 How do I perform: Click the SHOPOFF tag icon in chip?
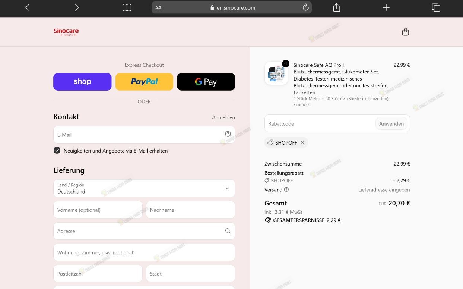pyautogui.click(x=270, y=143)
